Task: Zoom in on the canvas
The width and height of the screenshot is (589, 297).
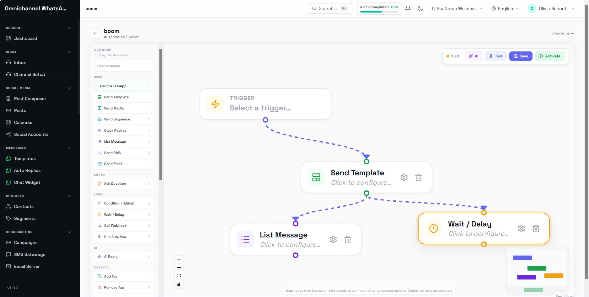Action: coord(179,259)
